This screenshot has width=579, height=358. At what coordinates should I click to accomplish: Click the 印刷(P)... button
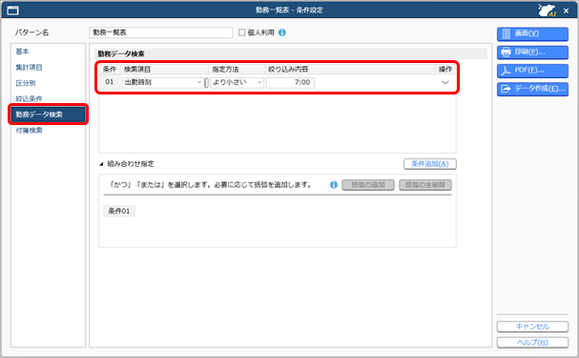(x=532, y=53)
